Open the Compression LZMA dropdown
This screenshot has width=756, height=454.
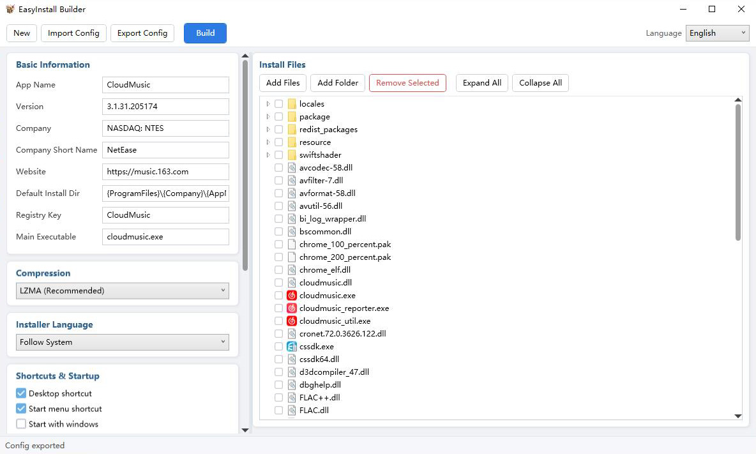point(123,291)
